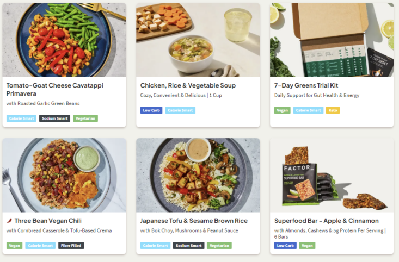Click the chili pepper spicy icon
Image resolution: width=399 pixels, height=262 pixels.
9,221
